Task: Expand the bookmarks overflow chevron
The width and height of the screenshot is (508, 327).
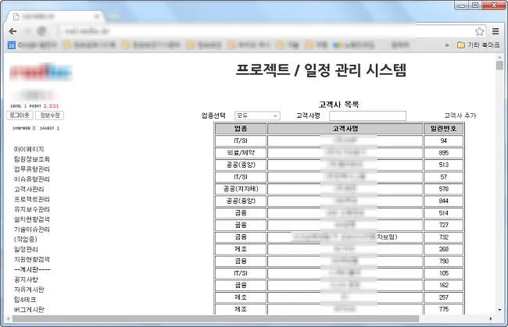Action: click(446, 44)
